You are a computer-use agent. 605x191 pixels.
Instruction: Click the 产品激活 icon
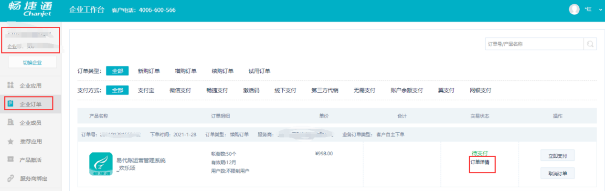click(x=11, y=159)
